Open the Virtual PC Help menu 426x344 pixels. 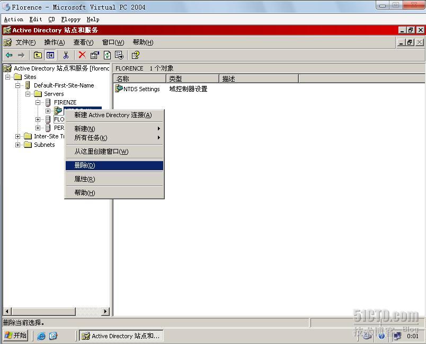coord(93,19)
